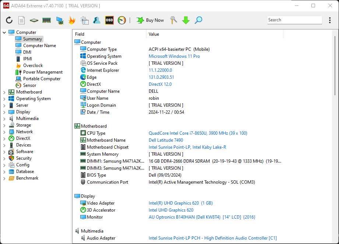The image size is (339, 244).
Task: Open the QuadCore Intel Core i7-8650U link
Action: coord(198,133)
